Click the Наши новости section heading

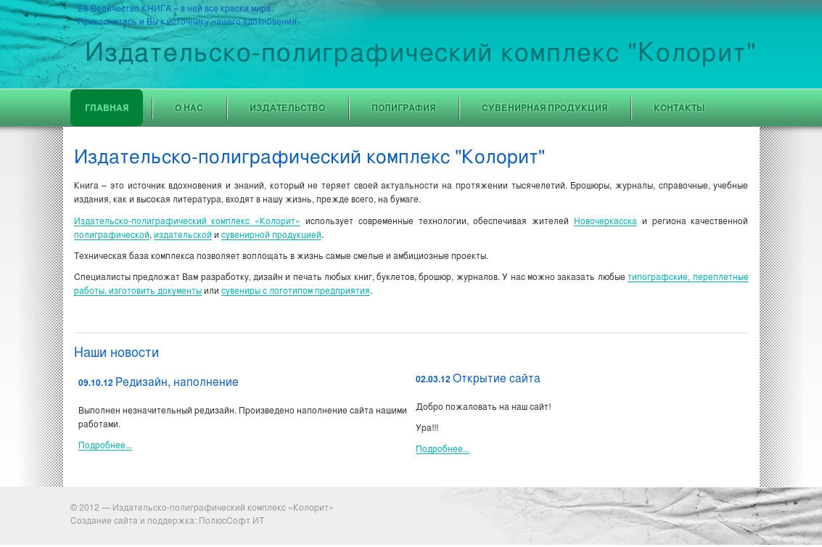click(x=116, y=353)
